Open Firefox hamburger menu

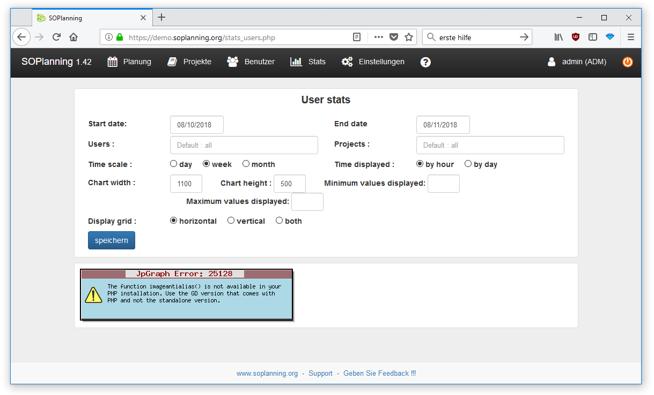pyautogui.click(x=631, y=37)
